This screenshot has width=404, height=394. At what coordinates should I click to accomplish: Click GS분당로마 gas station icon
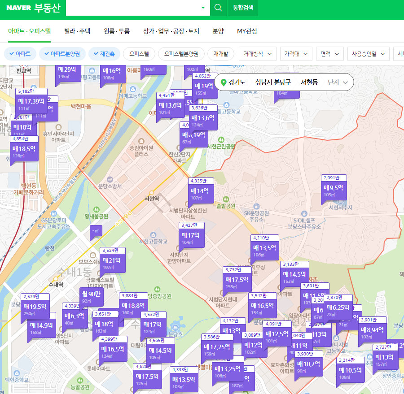pyautogui.click(x=53, y=213)
